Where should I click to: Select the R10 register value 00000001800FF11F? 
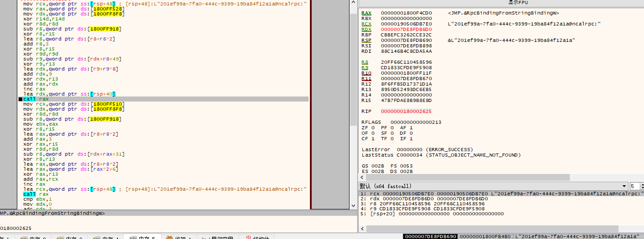pos(406,73)
